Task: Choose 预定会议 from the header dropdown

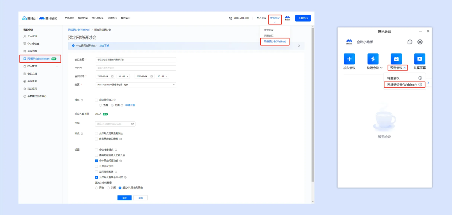Action: 269,30
